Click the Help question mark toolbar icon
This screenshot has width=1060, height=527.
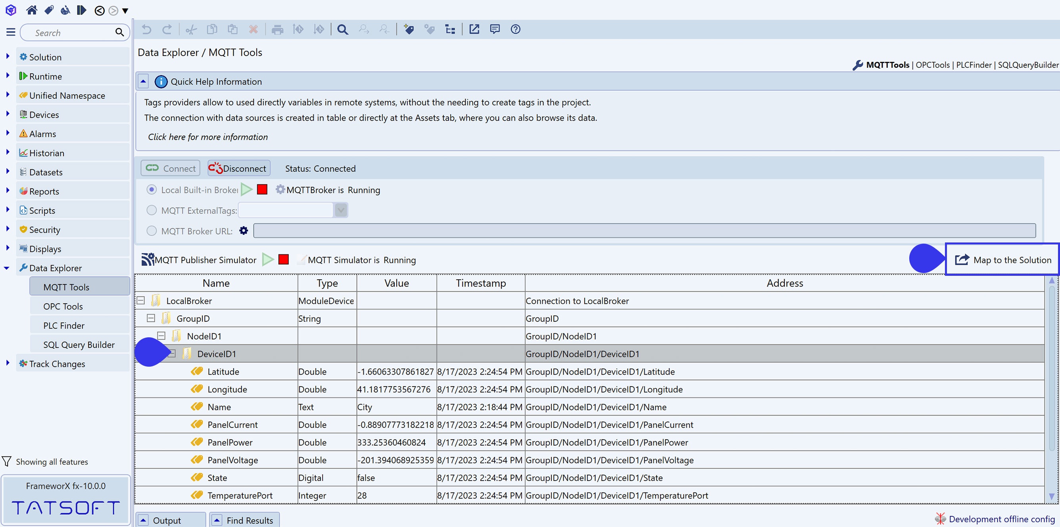click(x=515, y=29)
